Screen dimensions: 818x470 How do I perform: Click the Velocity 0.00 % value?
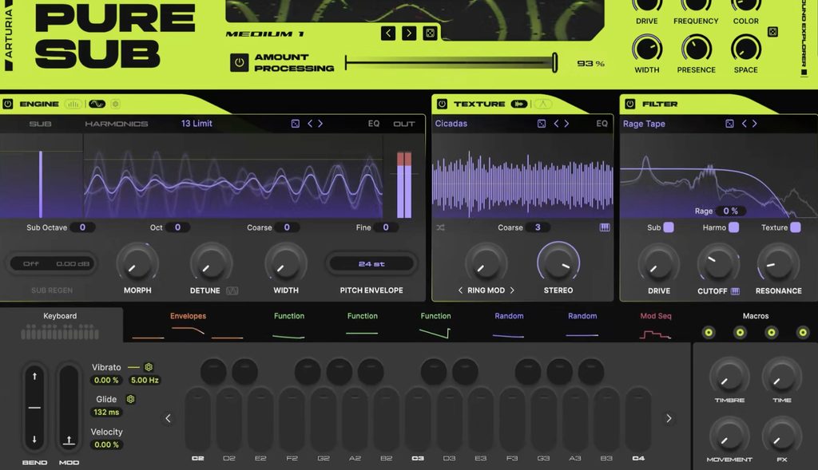(x=106, y=444)
